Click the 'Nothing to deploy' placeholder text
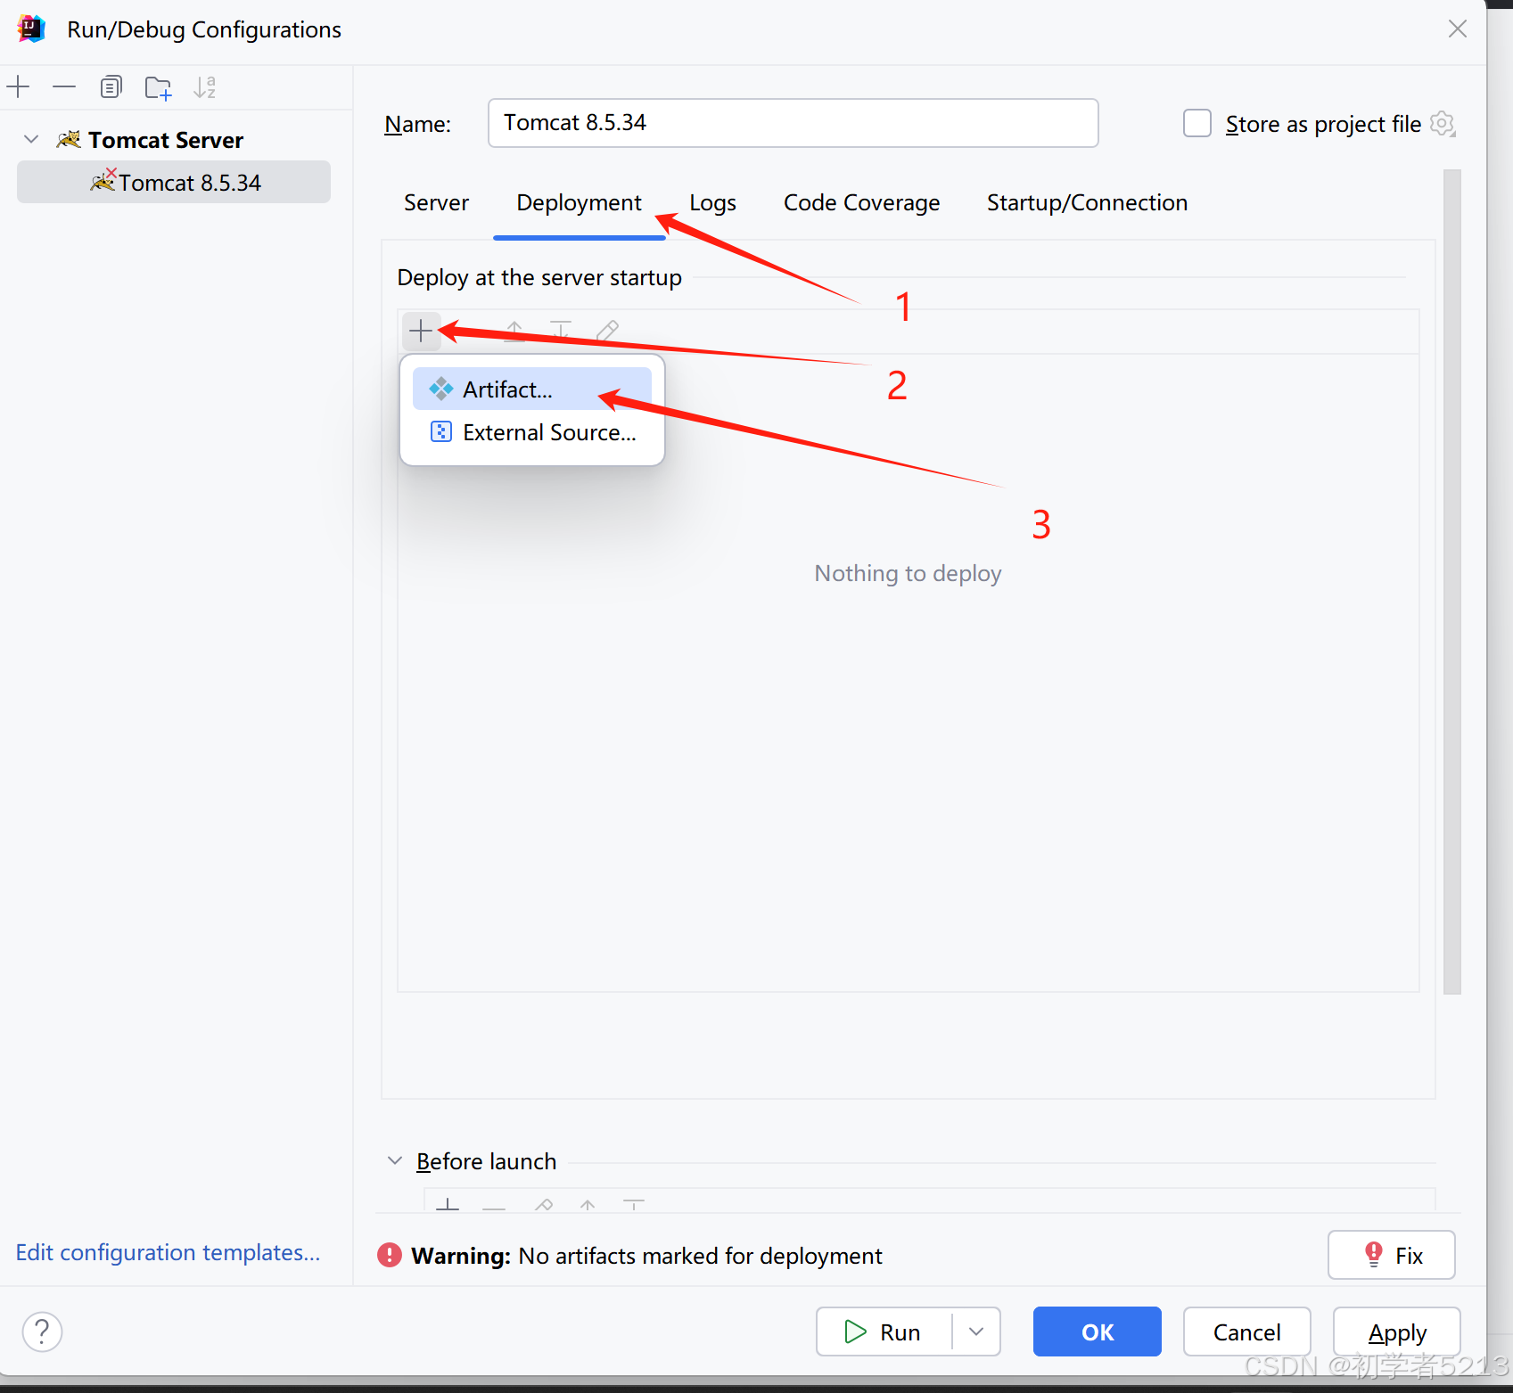This screenshot has height=1393, width=1513. pos(908,573)
